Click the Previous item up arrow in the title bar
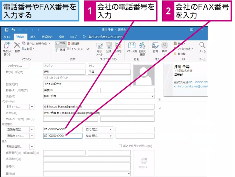235x177 pixels. pyautogui.click(x=26, y=30)
